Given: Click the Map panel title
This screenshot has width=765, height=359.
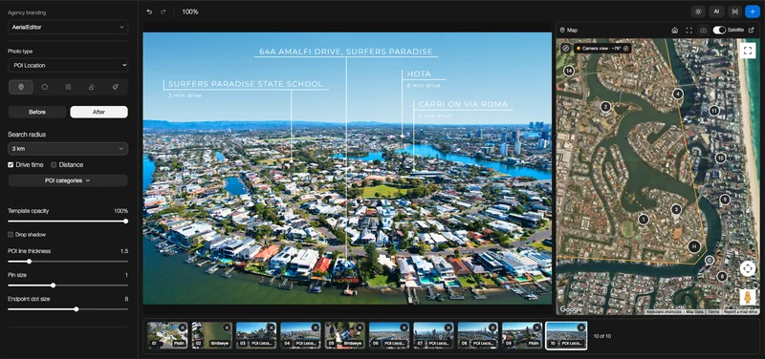Looking at the screenshot, I should [572, 31].
